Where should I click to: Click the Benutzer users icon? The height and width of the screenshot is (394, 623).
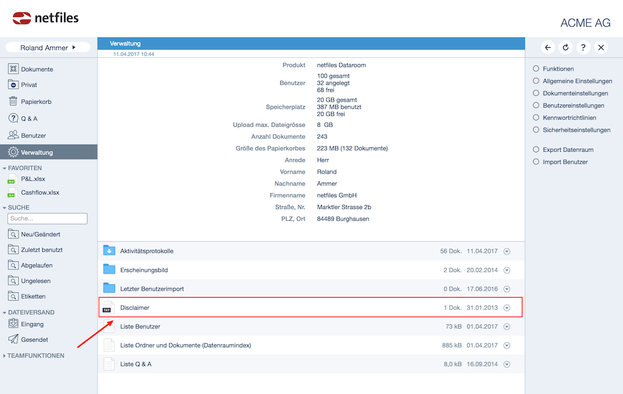tap(14, 135)
